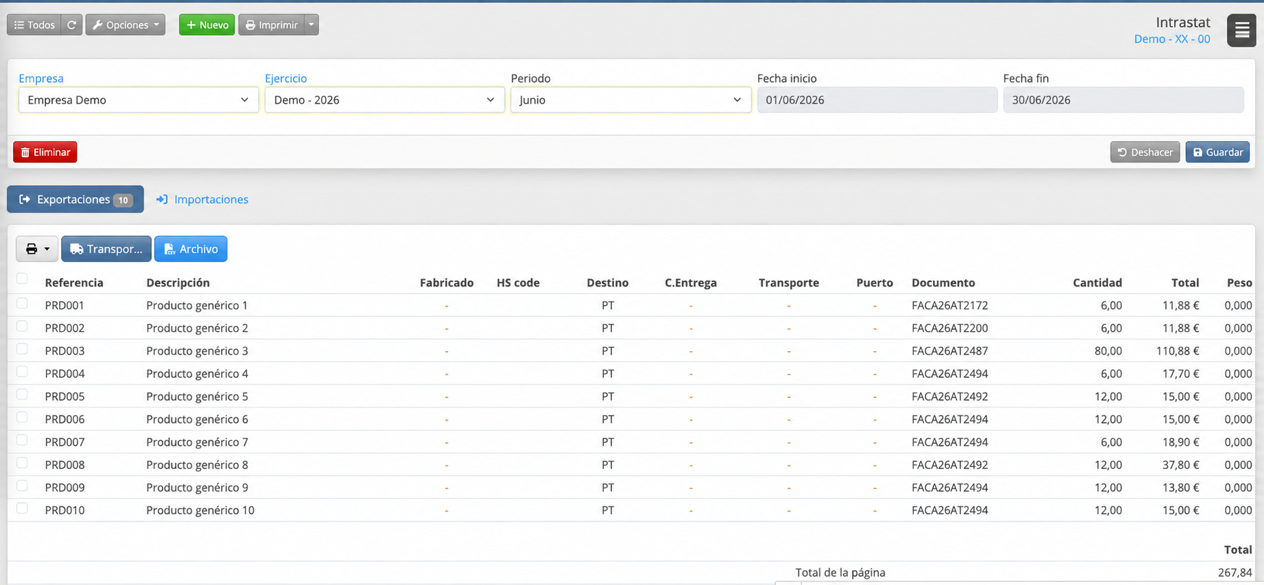
Task: Click the refresh icon next to Todos
Action: click(71, 25)
